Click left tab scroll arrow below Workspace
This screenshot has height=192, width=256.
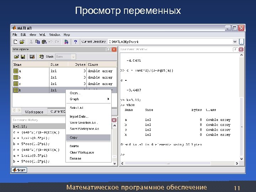pyautogui.click(x=14, y=110)
